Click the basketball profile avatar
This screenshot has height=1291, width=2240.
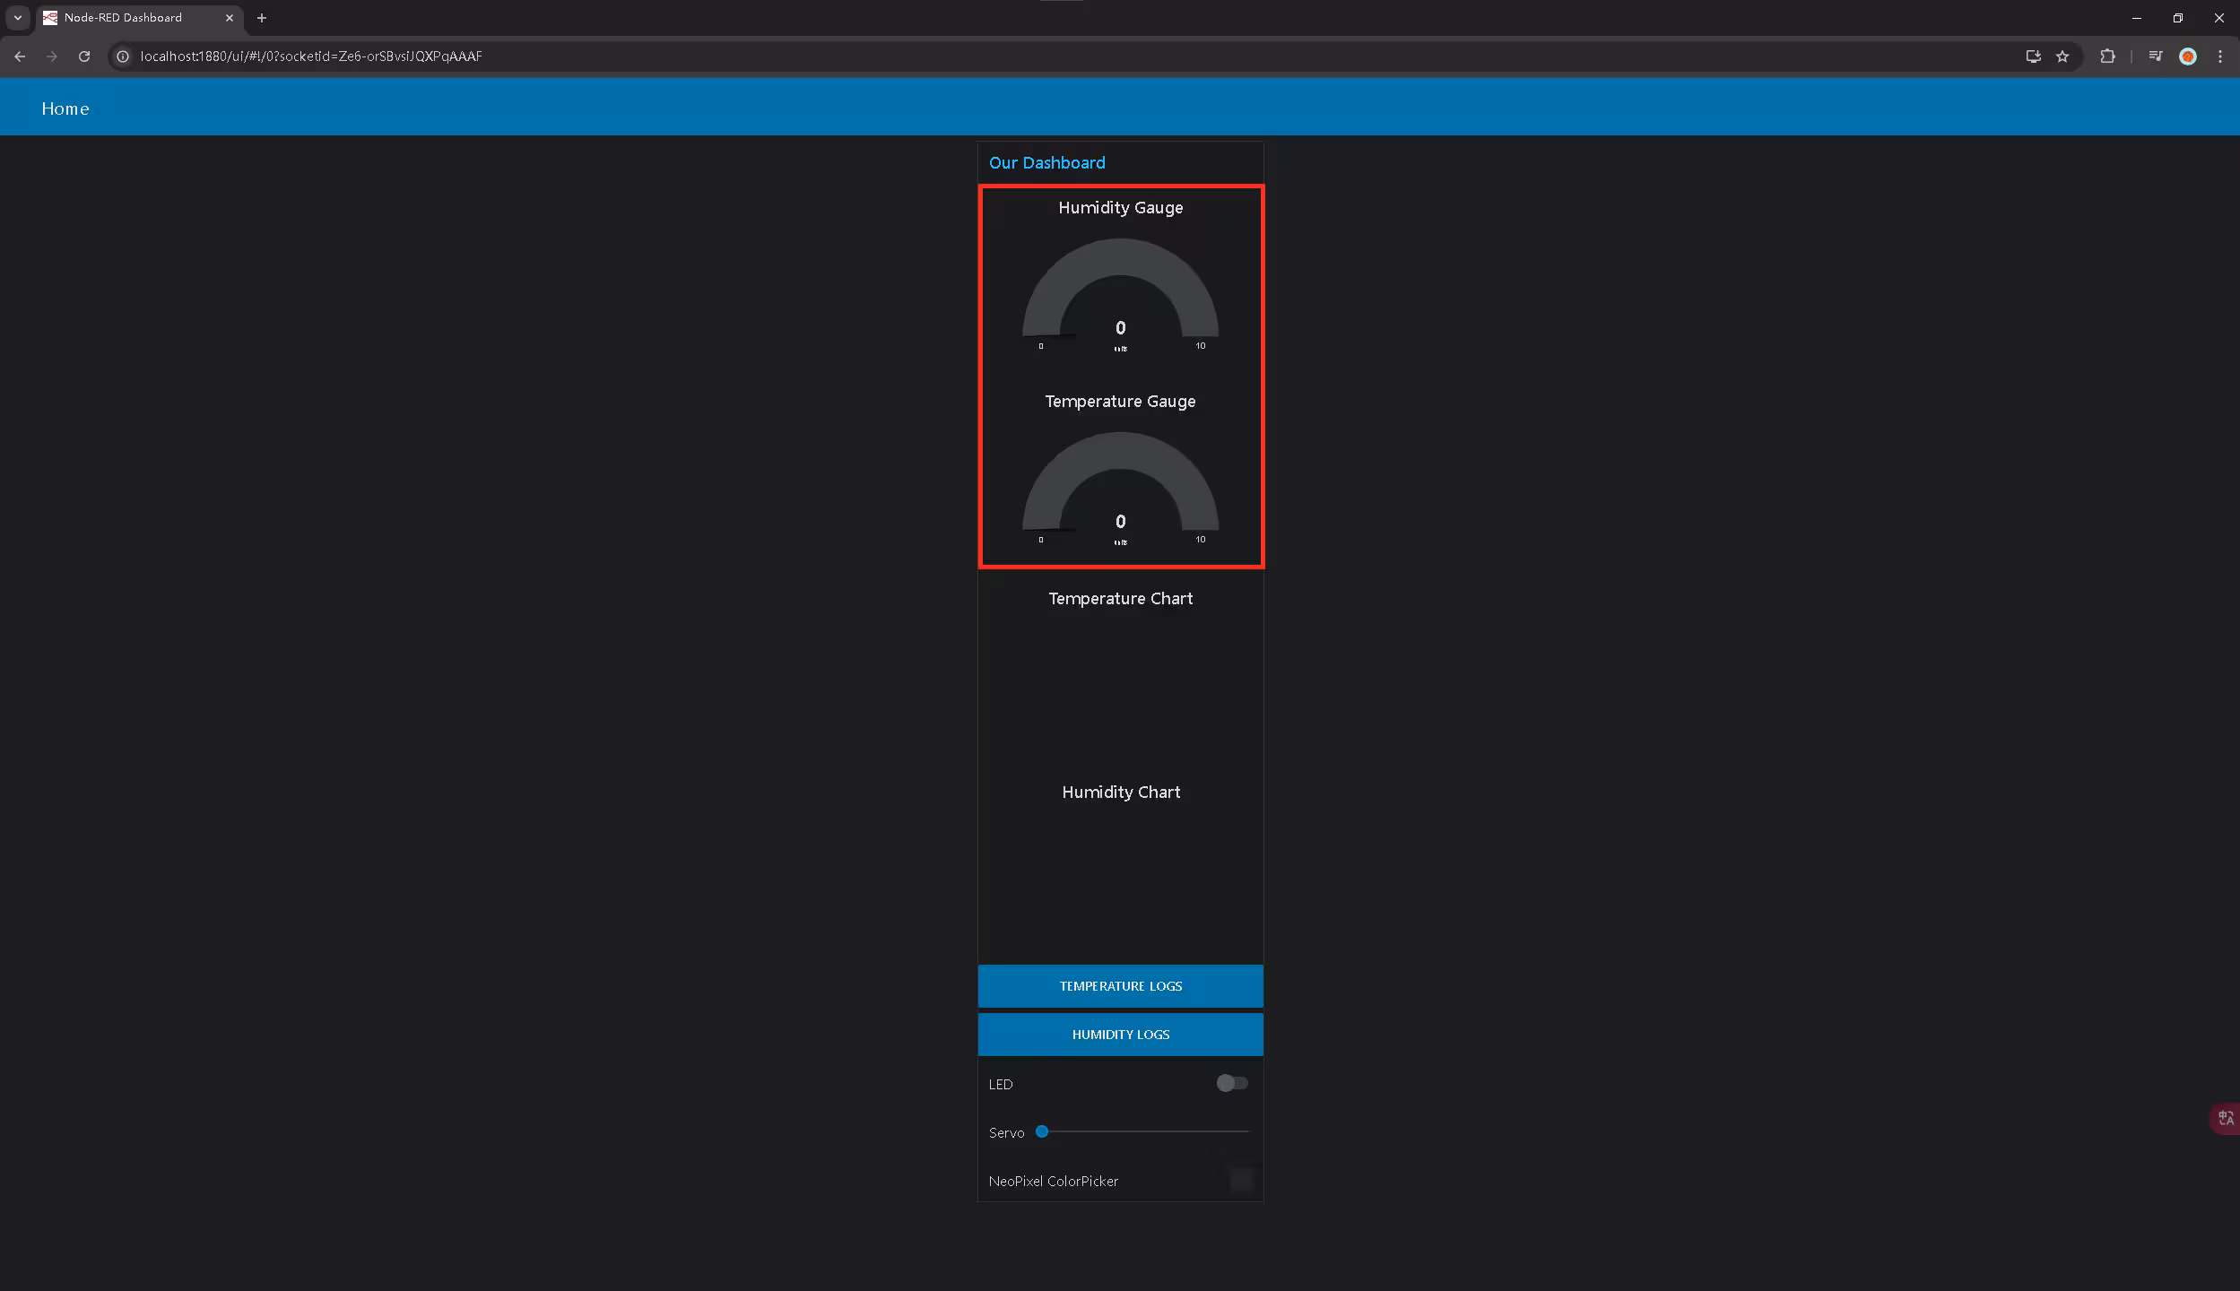click(2188, 56)
